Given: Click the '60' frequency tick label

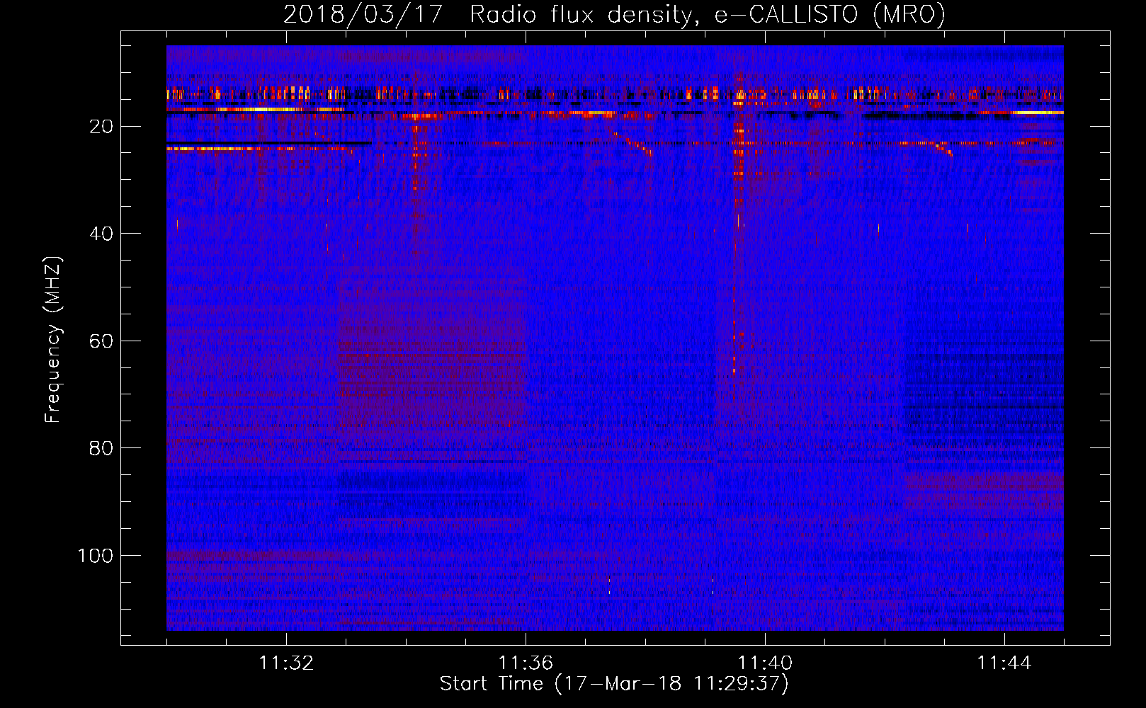Looking at the screenshot, I should point(101,341).
